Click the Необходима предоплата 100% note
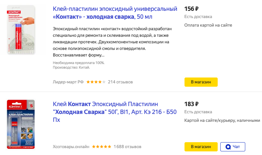This screenshot has height=155, width=262. pyautogui.click(x=78, y=63)
